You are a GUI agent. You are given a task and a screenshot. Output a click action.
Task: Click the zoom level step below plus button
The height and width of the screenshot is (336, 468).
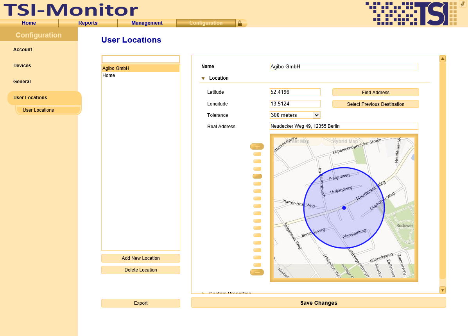click(x=257, y=154)
